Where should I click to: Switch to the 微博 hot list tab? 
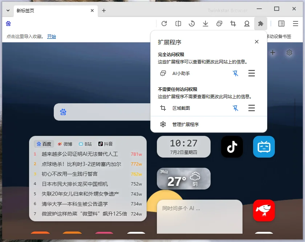[65, 144]
